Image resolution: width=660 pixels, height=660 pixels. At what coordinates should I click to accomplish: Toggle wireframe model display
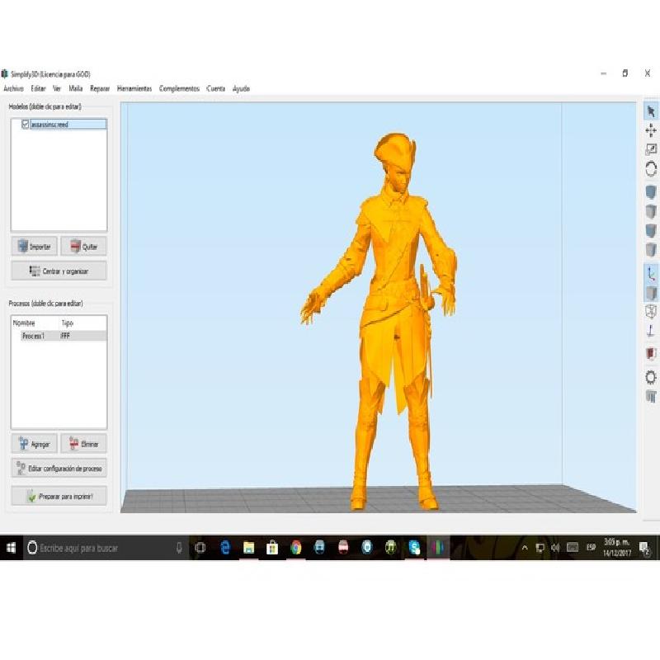click(x=651, y=312)
